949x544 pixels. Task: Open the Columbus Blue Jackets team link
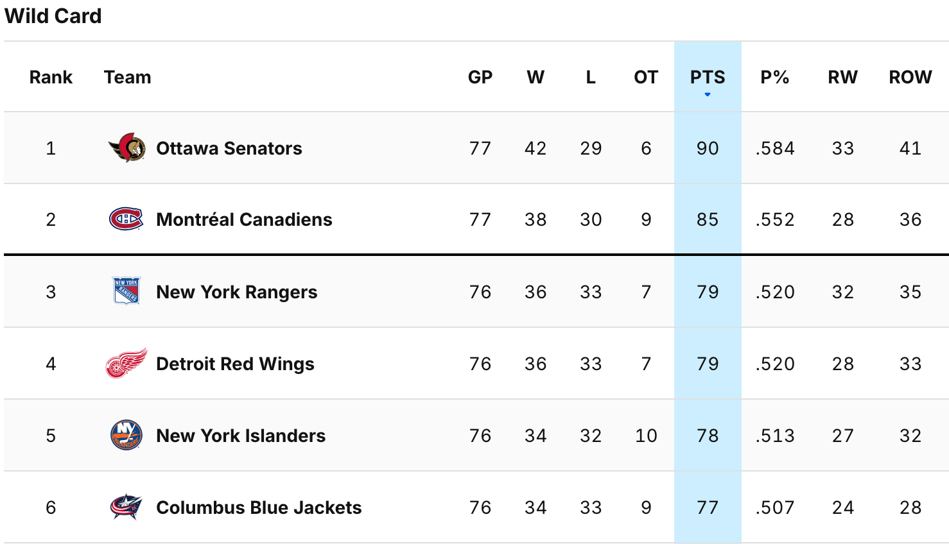click(x=259, y=507)
